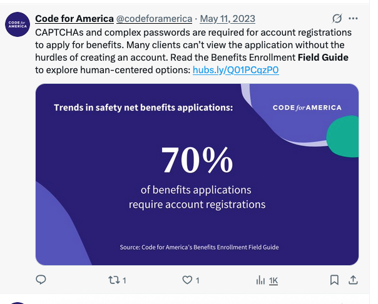Click the partial avatar of the next post
The image size is (378, 304).
tap(16, 301)
